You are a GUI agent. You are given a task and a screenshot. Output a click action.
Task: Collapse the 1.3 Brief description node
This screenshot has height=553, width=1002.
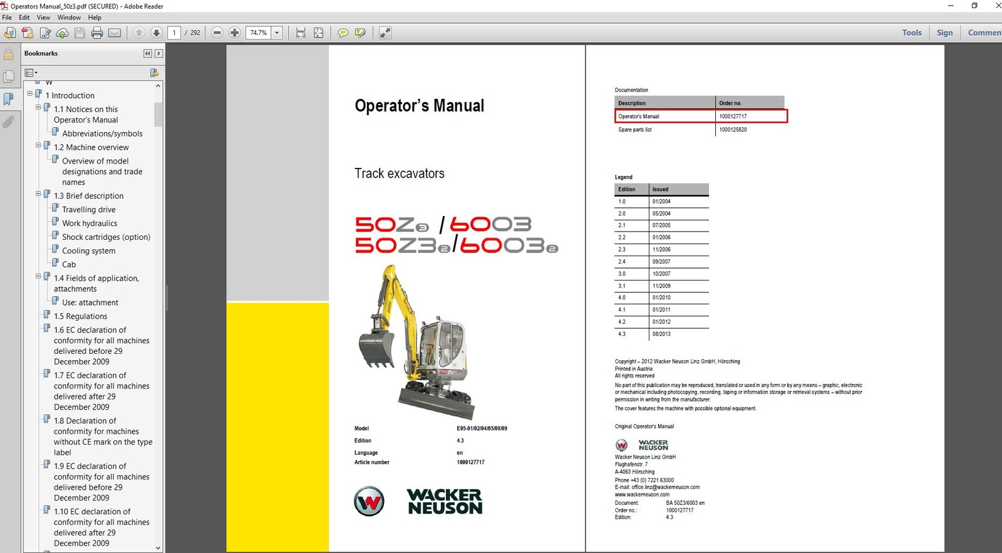point(38,194)
